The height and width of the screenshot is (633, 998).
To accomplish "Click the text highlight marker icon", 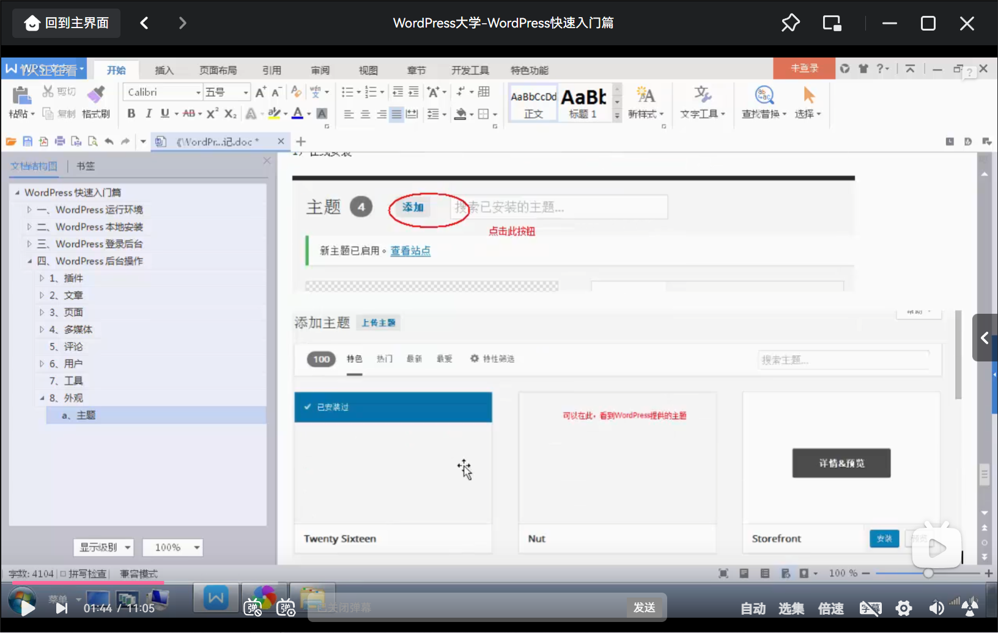I will 274,113.
